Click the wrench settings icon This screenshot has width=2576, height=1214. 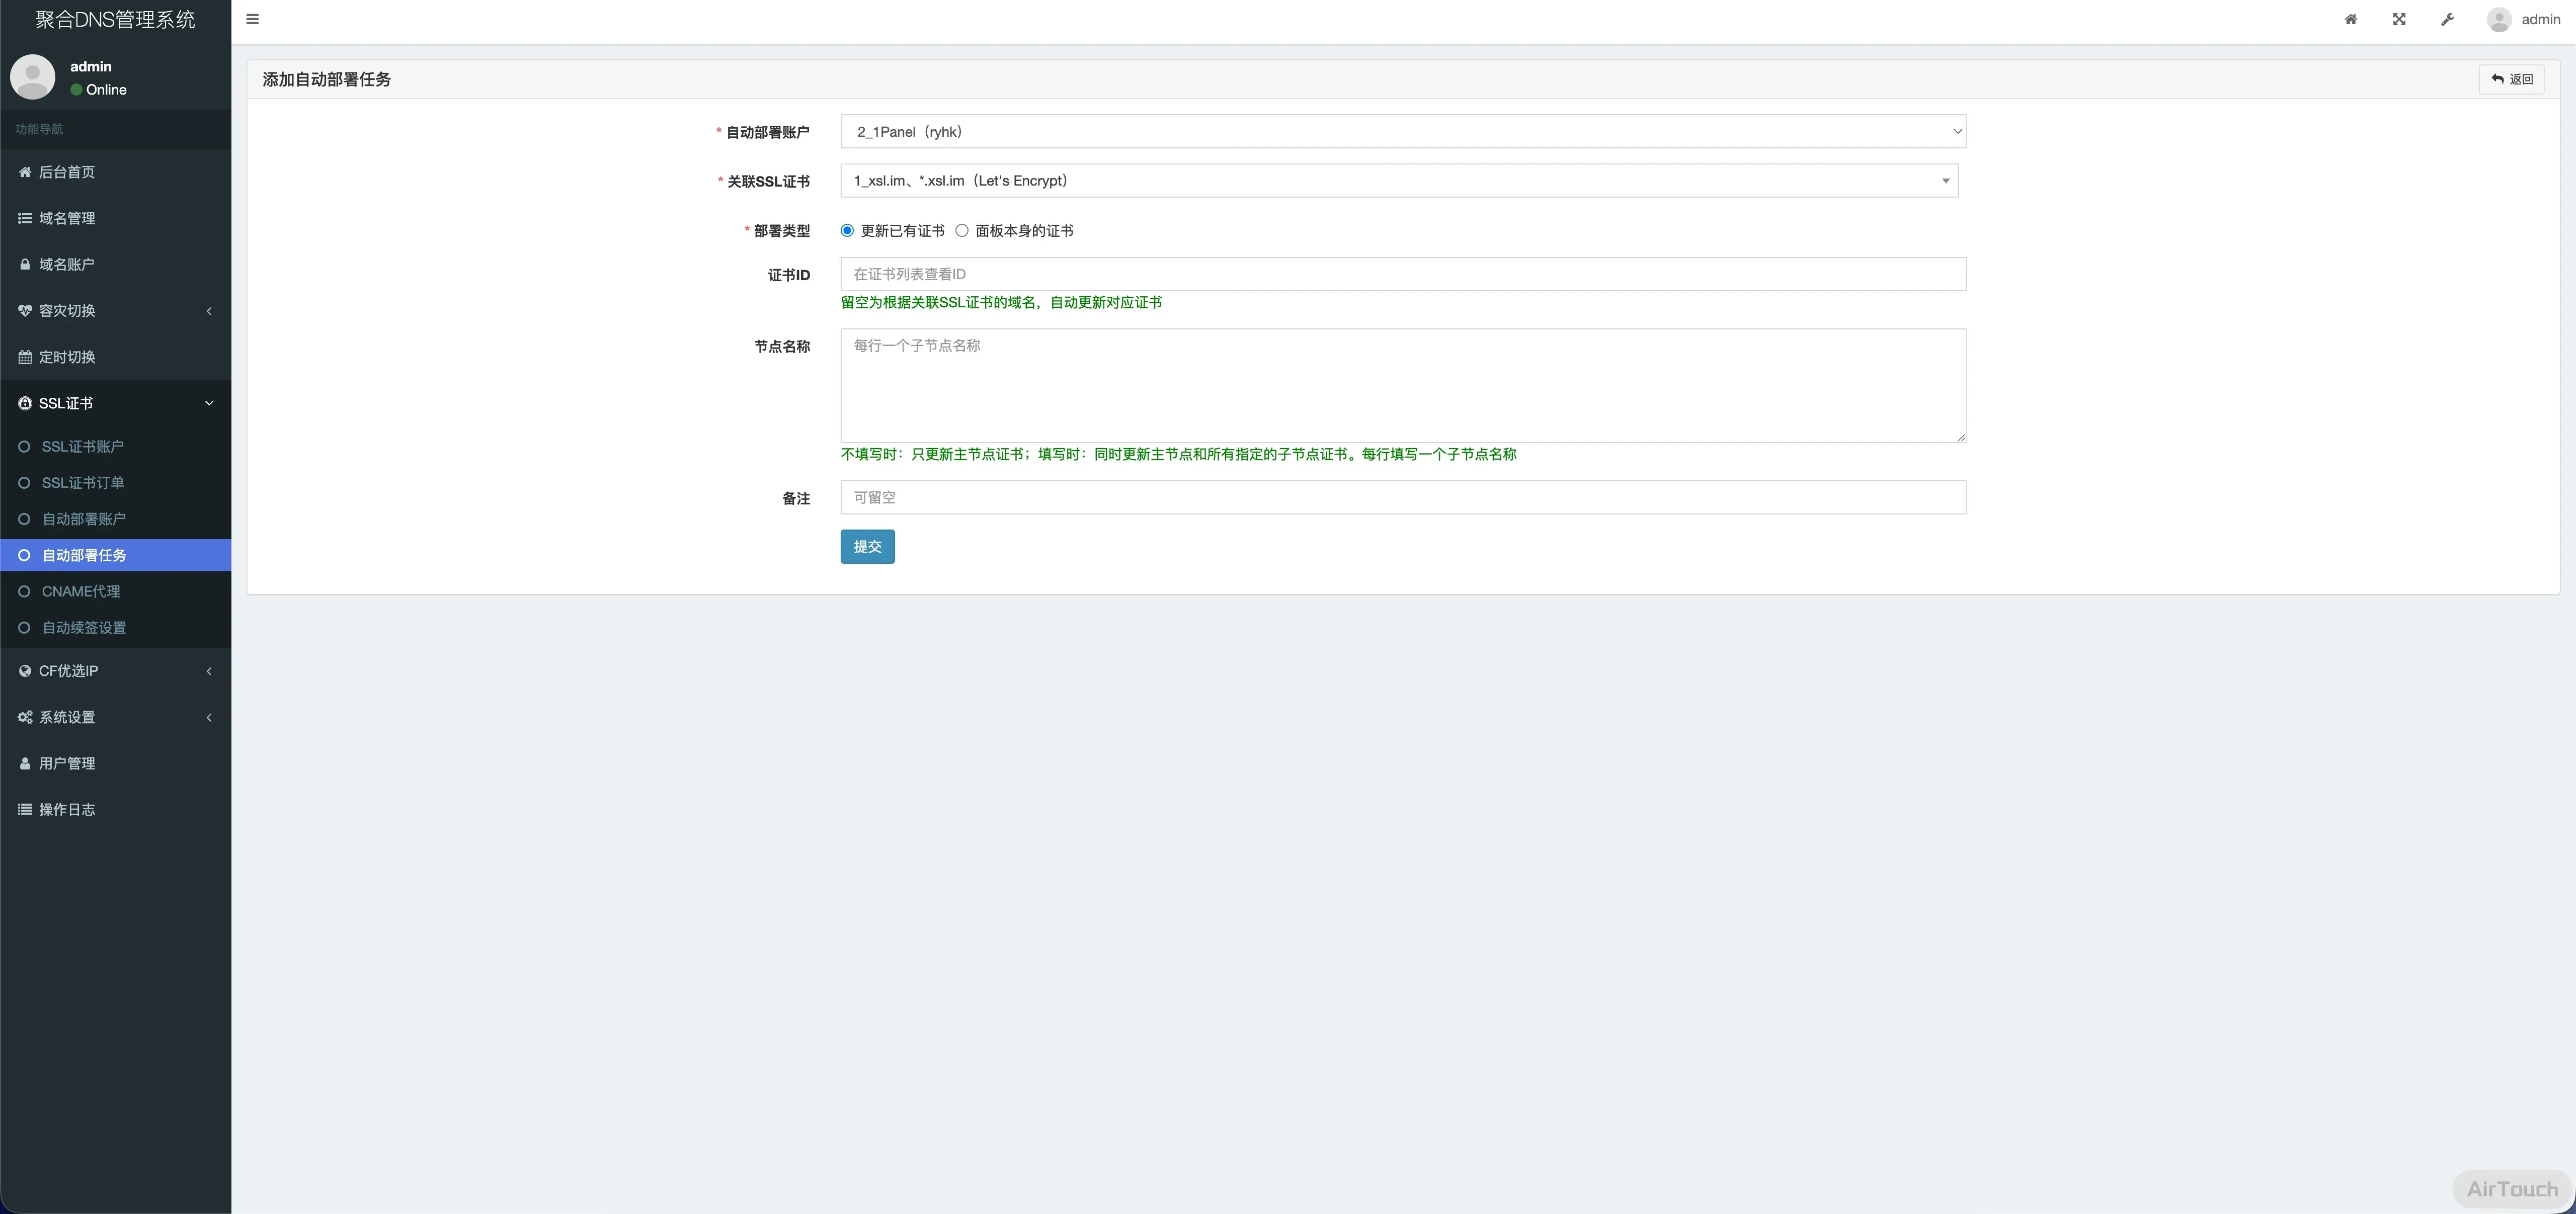click(x=2447, y=19)
